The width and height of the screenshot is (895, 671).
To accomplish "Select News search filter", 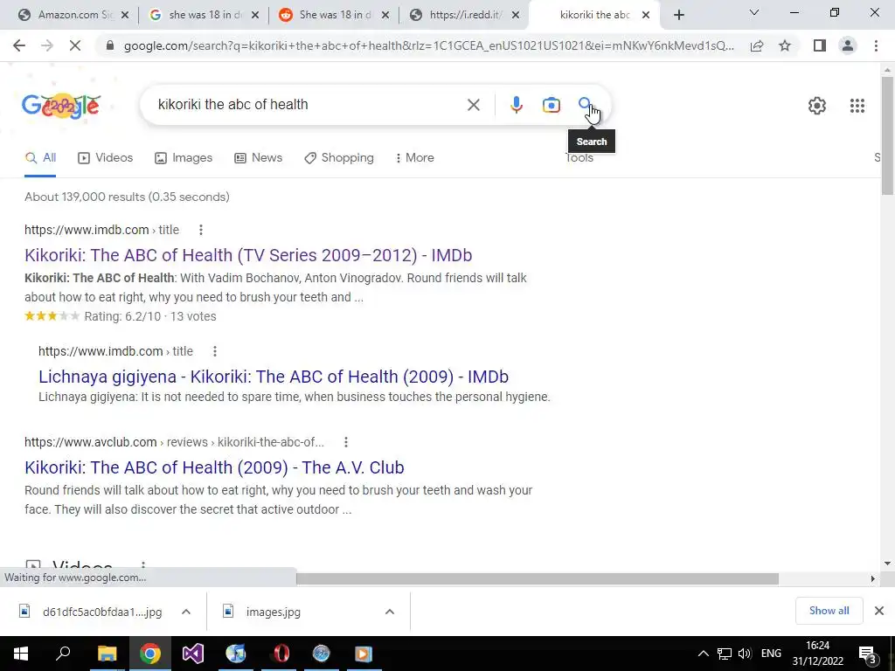I will 258,158.
